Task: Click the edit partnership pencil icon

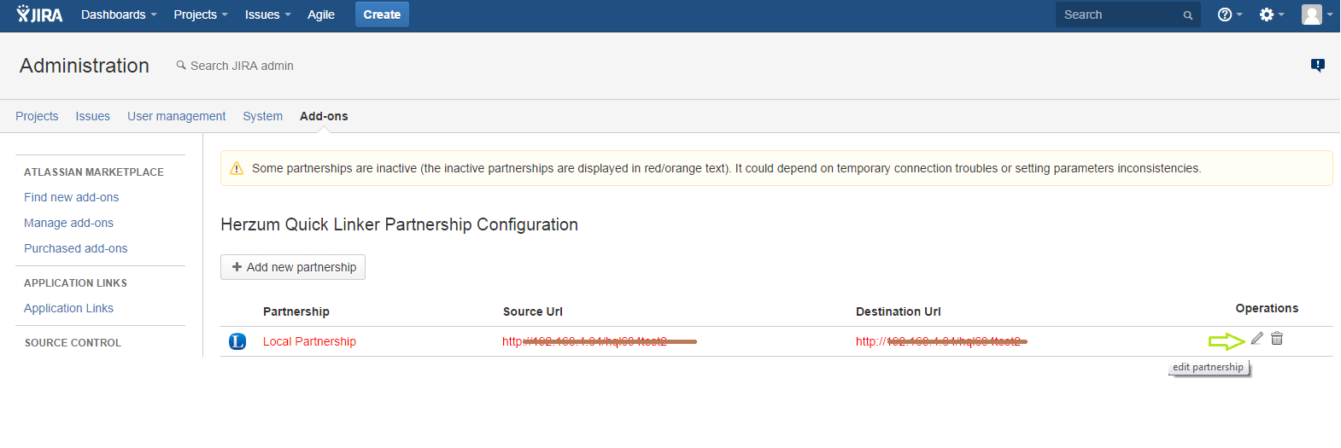Action: click(x=1256, y=339)
